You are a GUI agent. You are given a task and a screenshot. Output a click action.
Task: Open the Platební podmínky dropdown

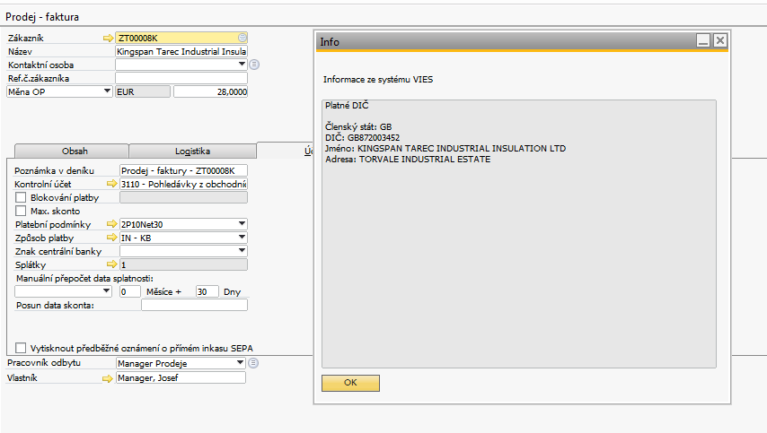coord(242,224)
